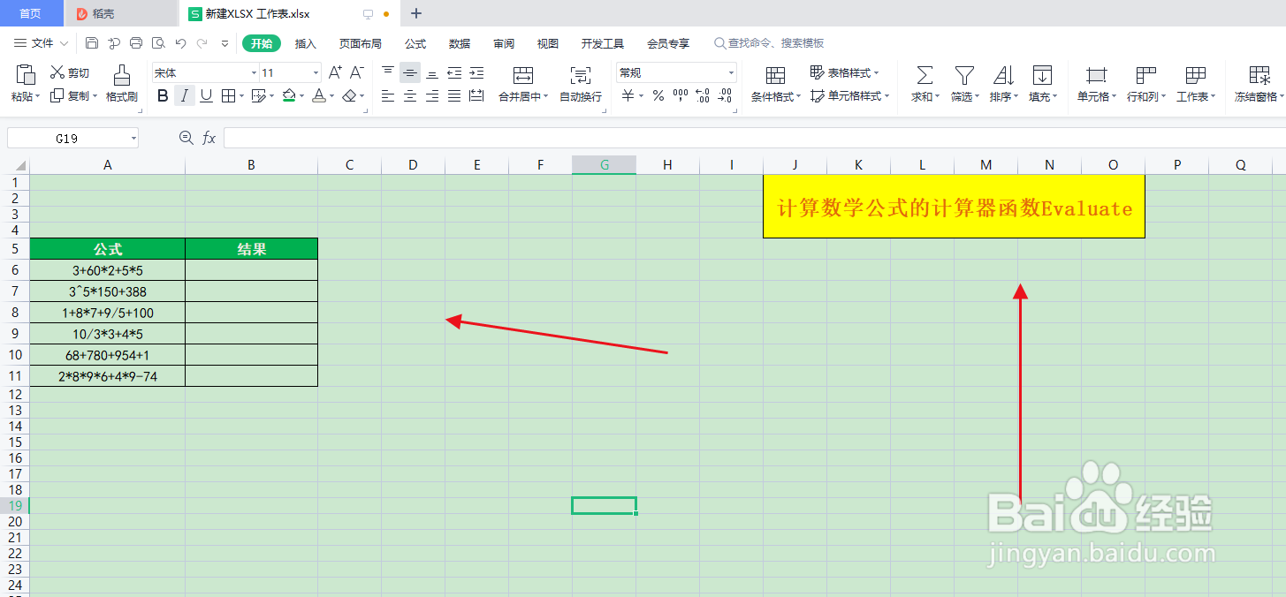Click the Print icon in quick toolbar

(x=136, y=43)
